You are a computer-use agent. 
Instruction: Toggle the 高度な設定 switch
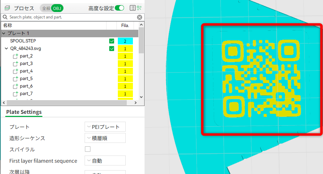coord(120,8)
